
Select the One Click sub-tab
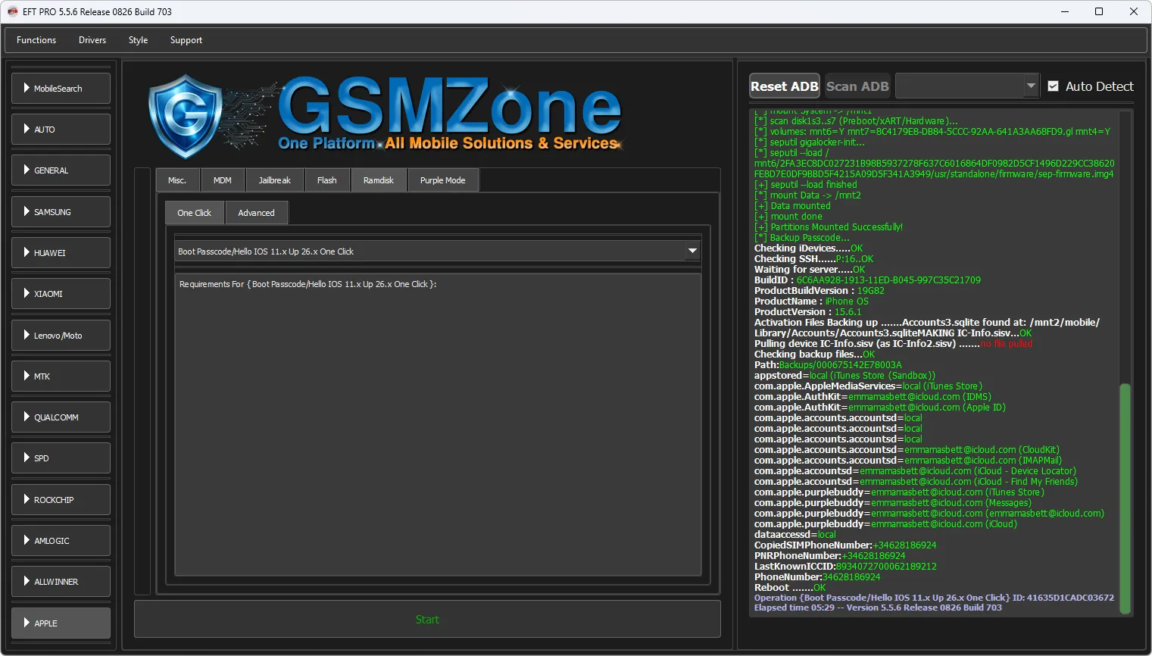(195, 213)
